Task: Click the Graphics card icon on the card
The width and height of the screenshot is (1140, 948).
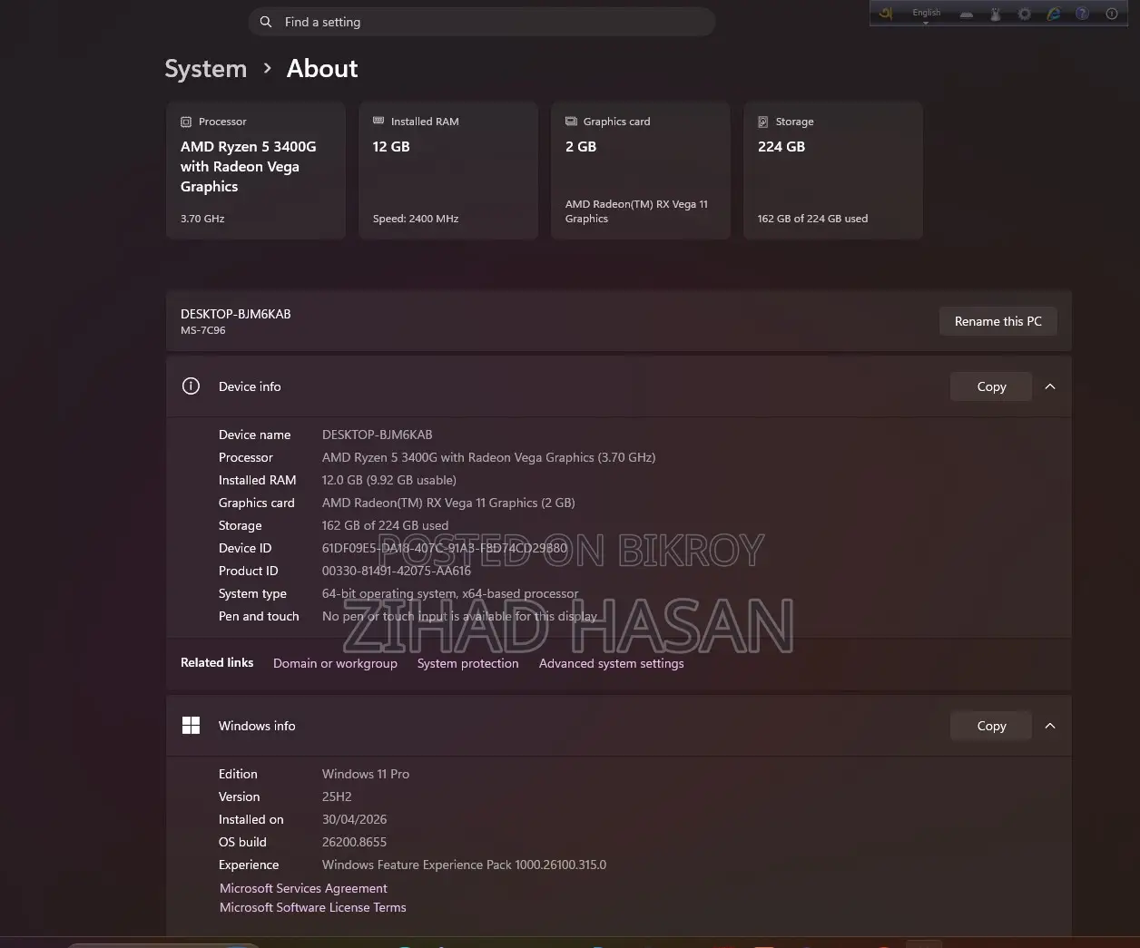Action: click(x=571, y=121)
